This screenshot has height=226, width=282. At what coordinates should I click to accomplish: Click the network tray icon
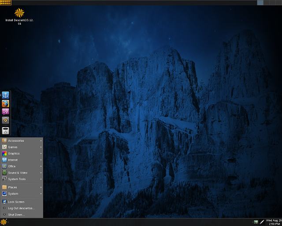(x=256, y=222)
